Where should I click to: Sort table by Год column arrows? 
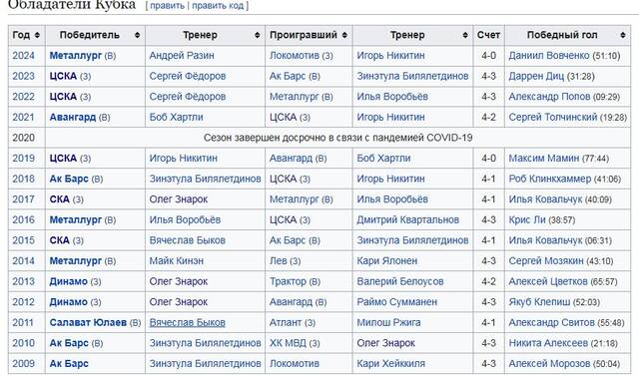tap(37, 36)
